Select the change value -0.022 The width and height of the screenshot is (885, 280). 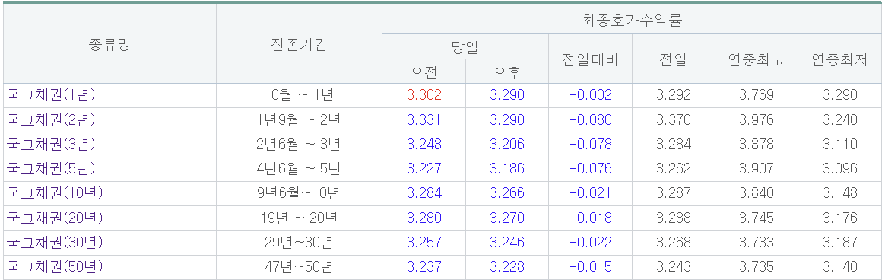tap(590, 243)
